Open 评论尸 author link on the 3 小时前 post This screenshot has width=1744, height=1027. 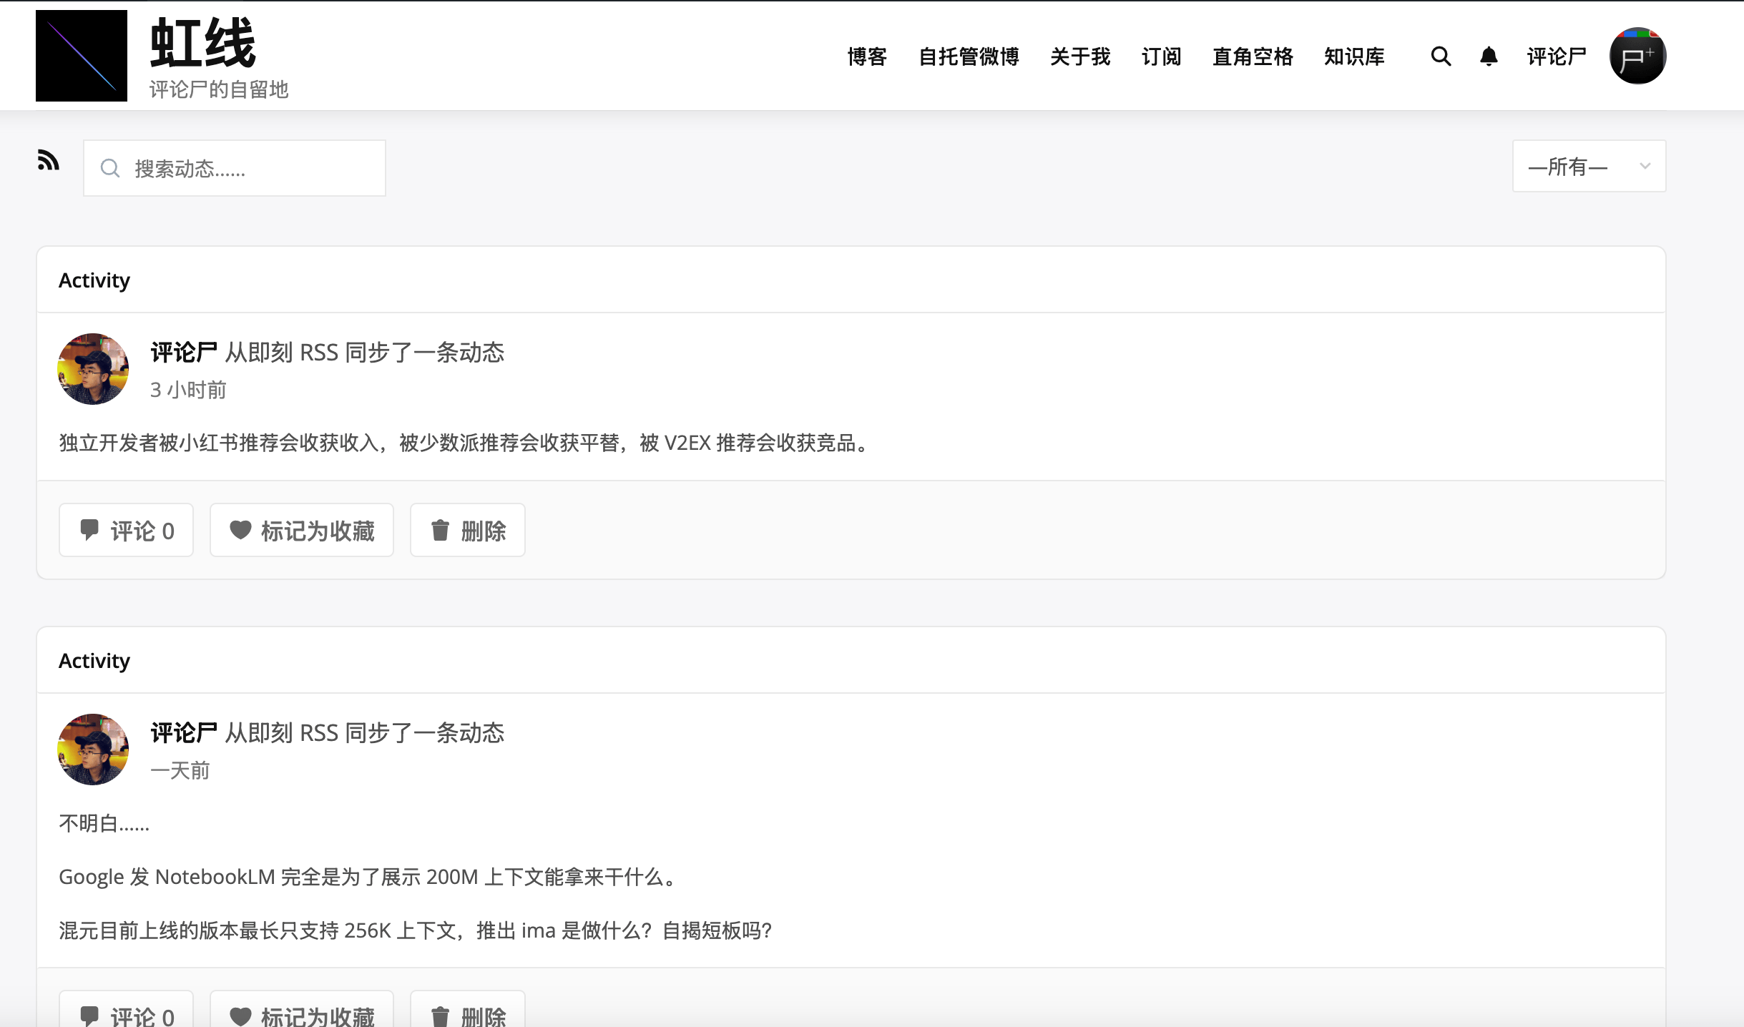point(184,353)
